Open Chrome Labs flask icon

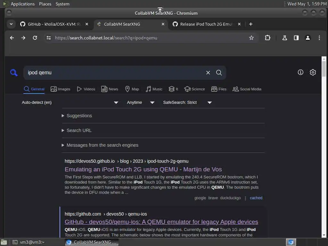[284, 38]
